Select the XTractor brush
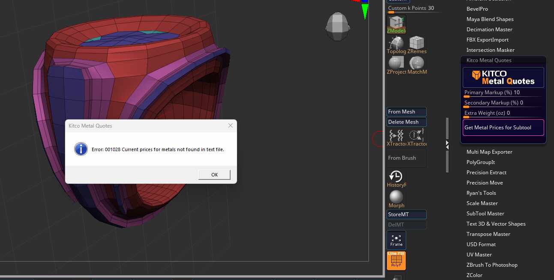Screen dimensions: 554x280 pyautogui.click(x=396, y=135)
